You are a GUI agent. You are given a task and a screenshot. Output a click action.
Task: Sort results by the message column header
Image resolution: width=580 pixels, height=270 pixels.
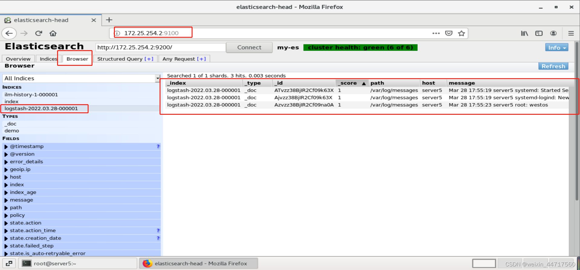click(508, 83)
